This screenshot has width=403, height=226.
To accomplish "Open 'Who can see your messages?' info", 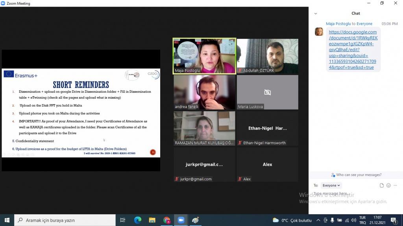I will (x=356, y=175).
